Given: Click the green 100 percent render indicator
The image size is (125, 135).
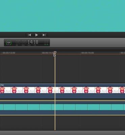Looking at the screenshot, I should [9, 43].
